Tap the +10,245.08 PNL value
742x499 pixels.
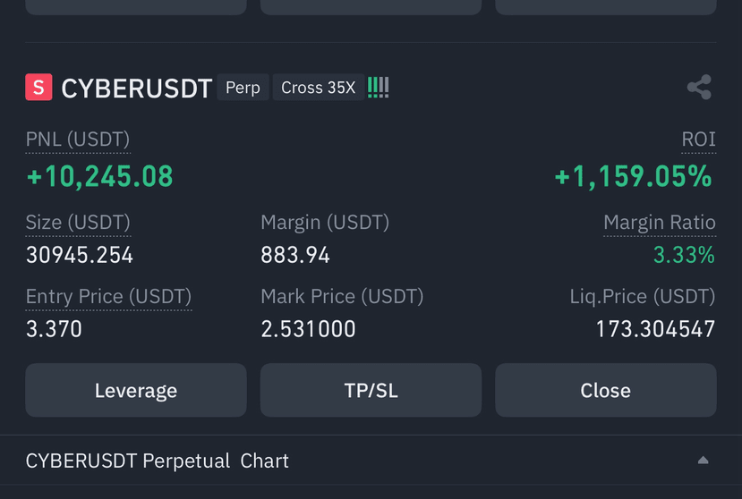[100, 176]
